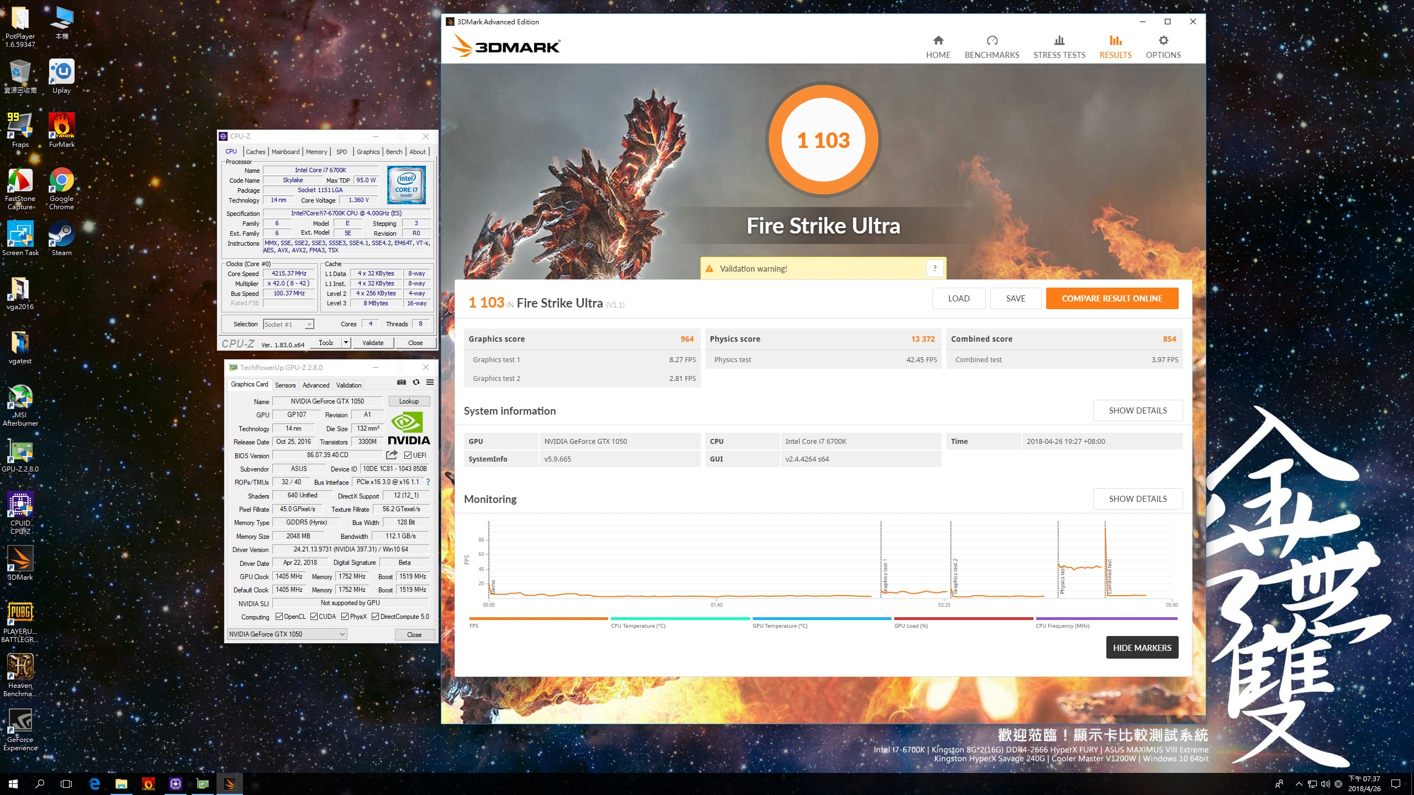This screenshot has width=1414, height=795.
Task: Open File Explorer from the taskbar
Action: pos(121,783)
